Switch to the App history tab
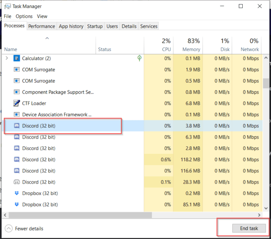Image resolution: width=271 pixels, height=239 pixels. click(x=71, y=26)
